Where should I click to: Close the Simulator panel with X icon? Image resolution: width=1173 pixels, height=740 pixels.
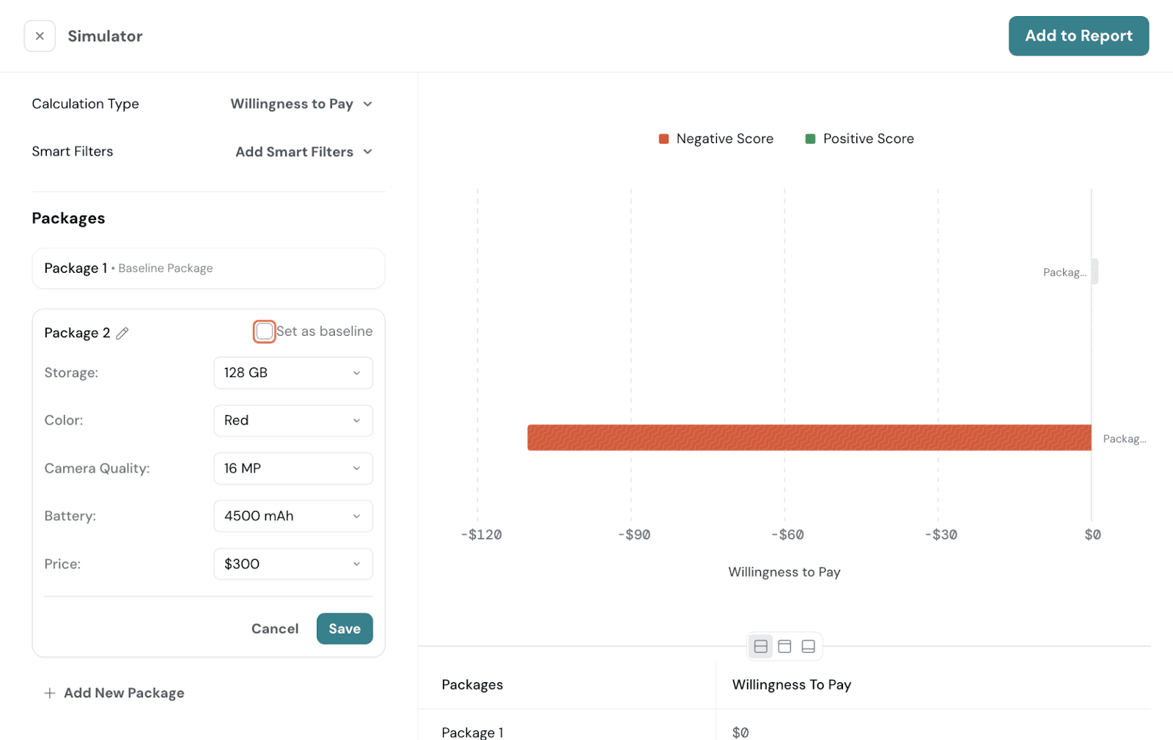click(x=40, y=36)
